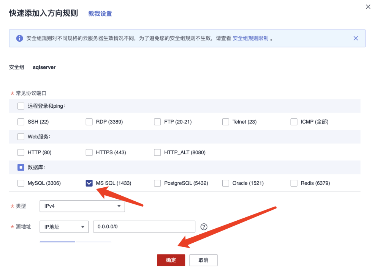Click the info icon in the banner
Viewport: 372px width, 273px height.
click(19, 38)
